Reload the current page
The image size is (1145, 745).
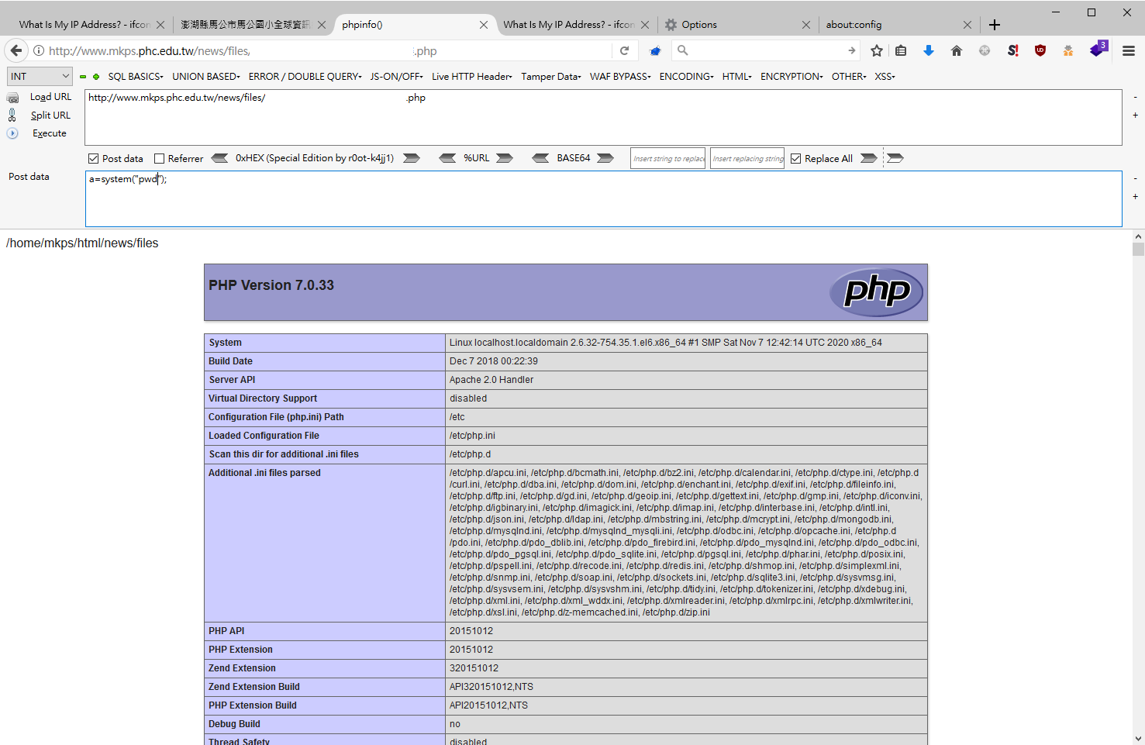point(624,50)
